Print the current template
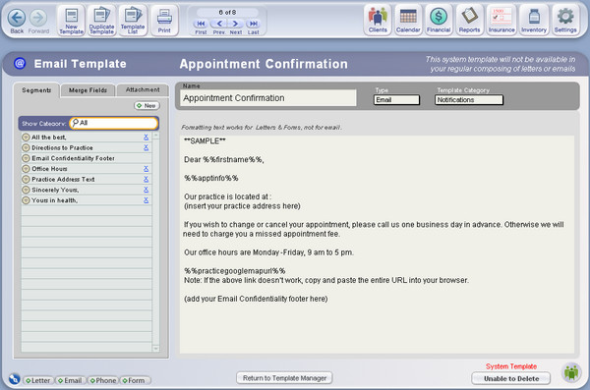 click(x=164, y=21)
